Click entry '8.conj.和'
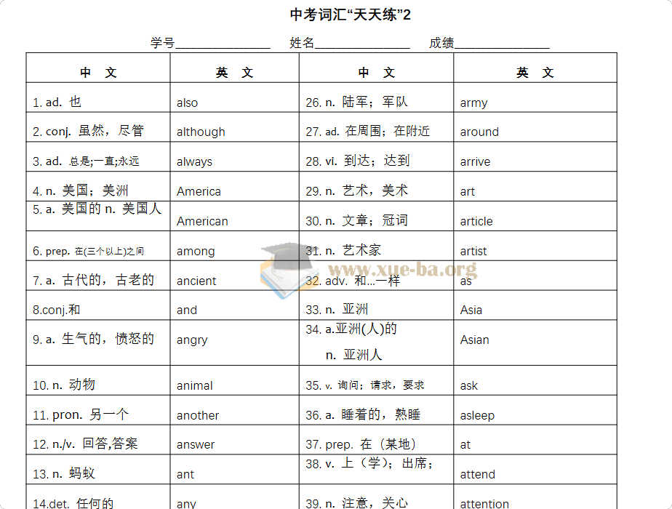This screenshot has height=509, width=672. click(56, 310)
